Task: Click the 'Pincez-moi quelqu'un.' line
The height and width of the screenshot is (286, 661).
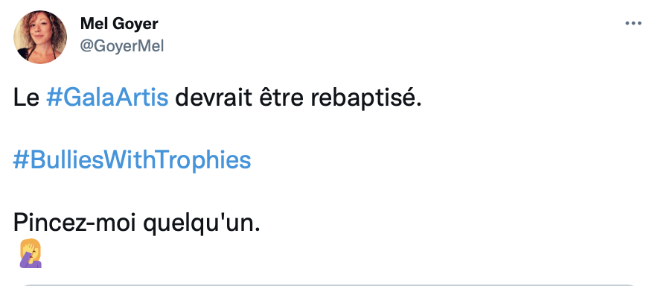Action: 136,223
